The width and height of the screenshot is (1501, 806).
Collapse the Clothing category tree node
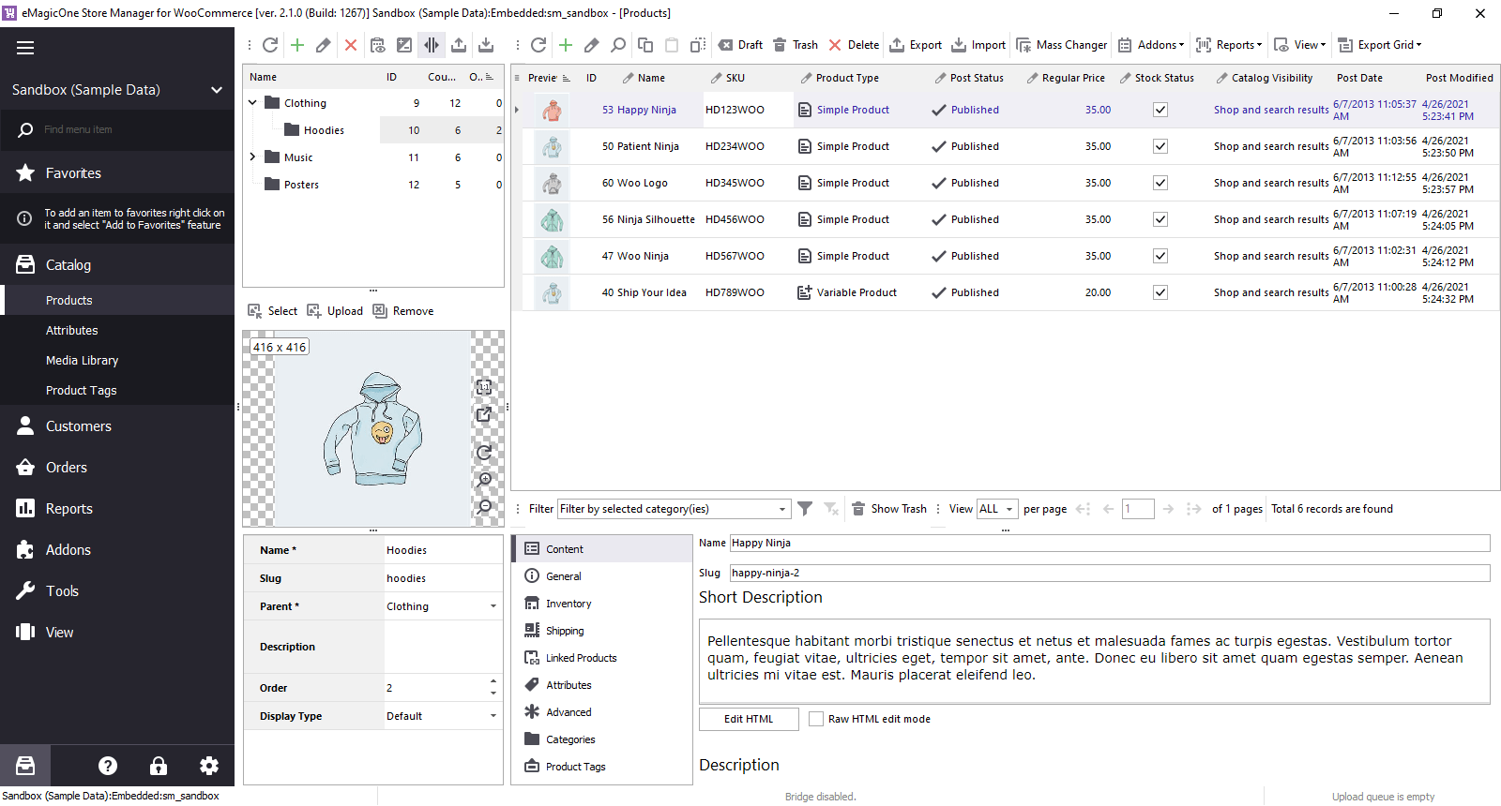252,103
